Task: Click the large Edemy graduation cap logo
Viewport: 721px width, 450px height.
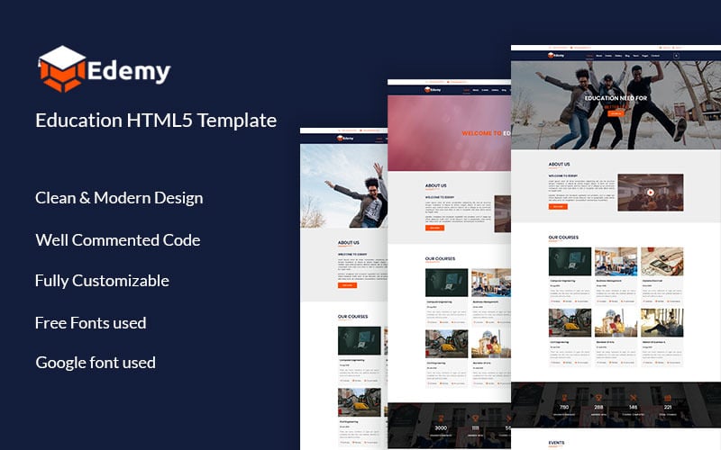Action: click(x=61, y=69)
